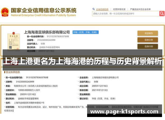Click 成立日期 value in license info section
This screenshot has width=165, height=120.
pos(100,86)
